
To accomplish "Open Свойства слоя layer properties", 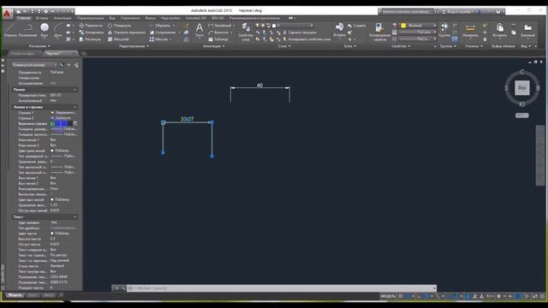I will [x=246, y=32].
